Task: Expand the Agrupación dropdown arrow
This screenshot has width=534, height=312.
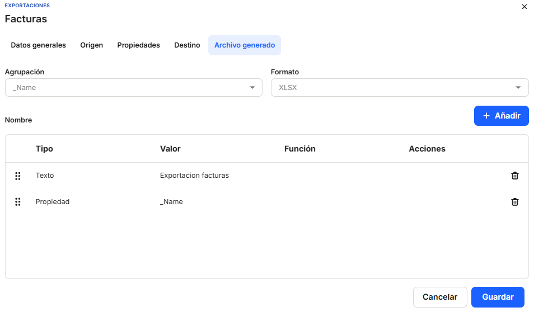Action: (252, 88)
